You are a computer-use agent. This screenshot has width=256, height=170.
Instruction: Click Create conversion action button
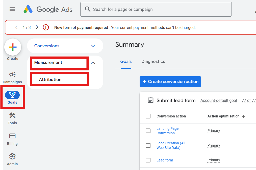tap(170, 82)
